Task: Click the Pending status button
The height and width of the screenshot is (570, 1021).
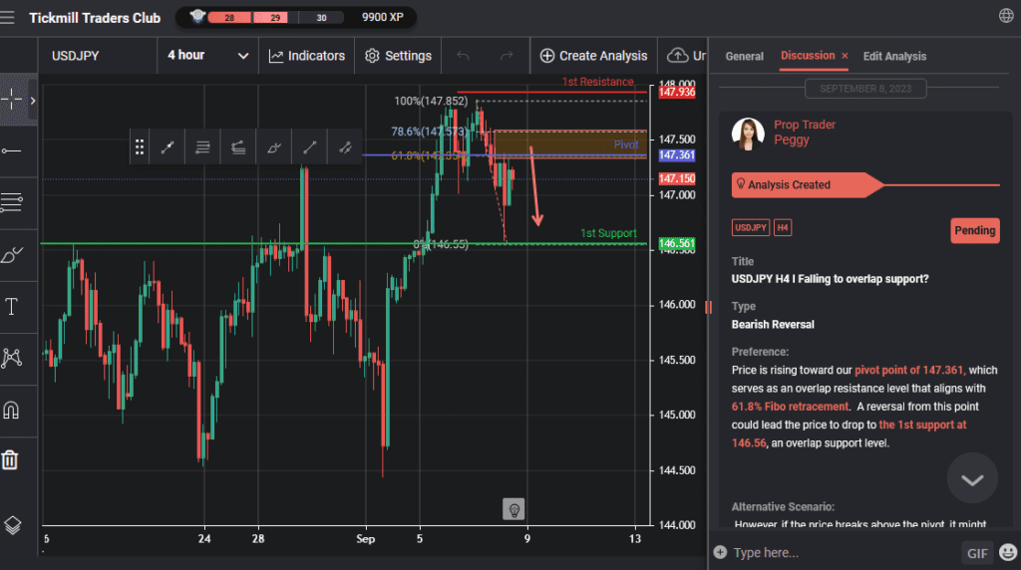Action: tap(975, 230)
